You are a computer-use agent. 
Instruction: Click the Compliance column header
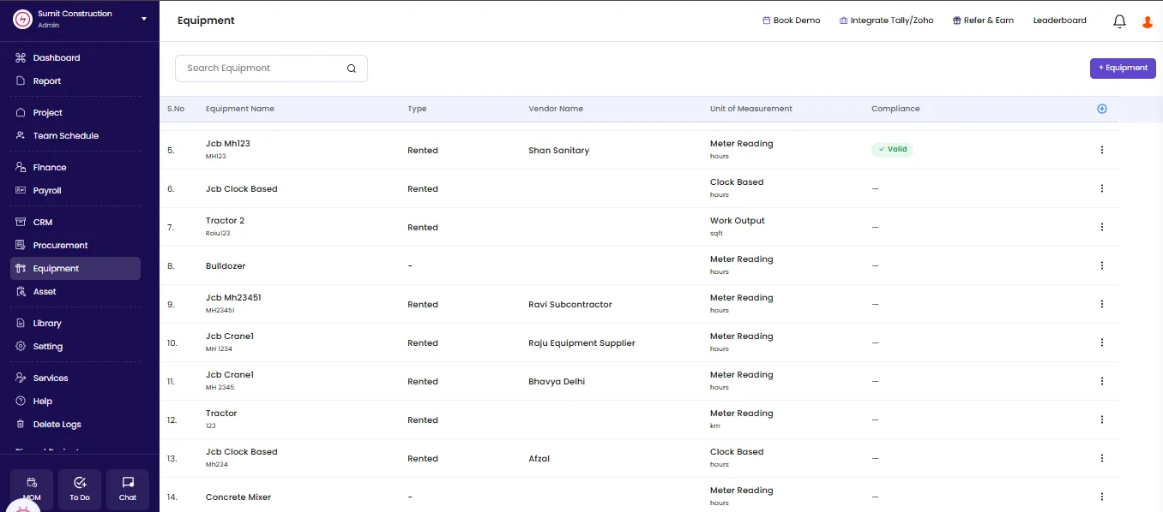tap(895, 109)
